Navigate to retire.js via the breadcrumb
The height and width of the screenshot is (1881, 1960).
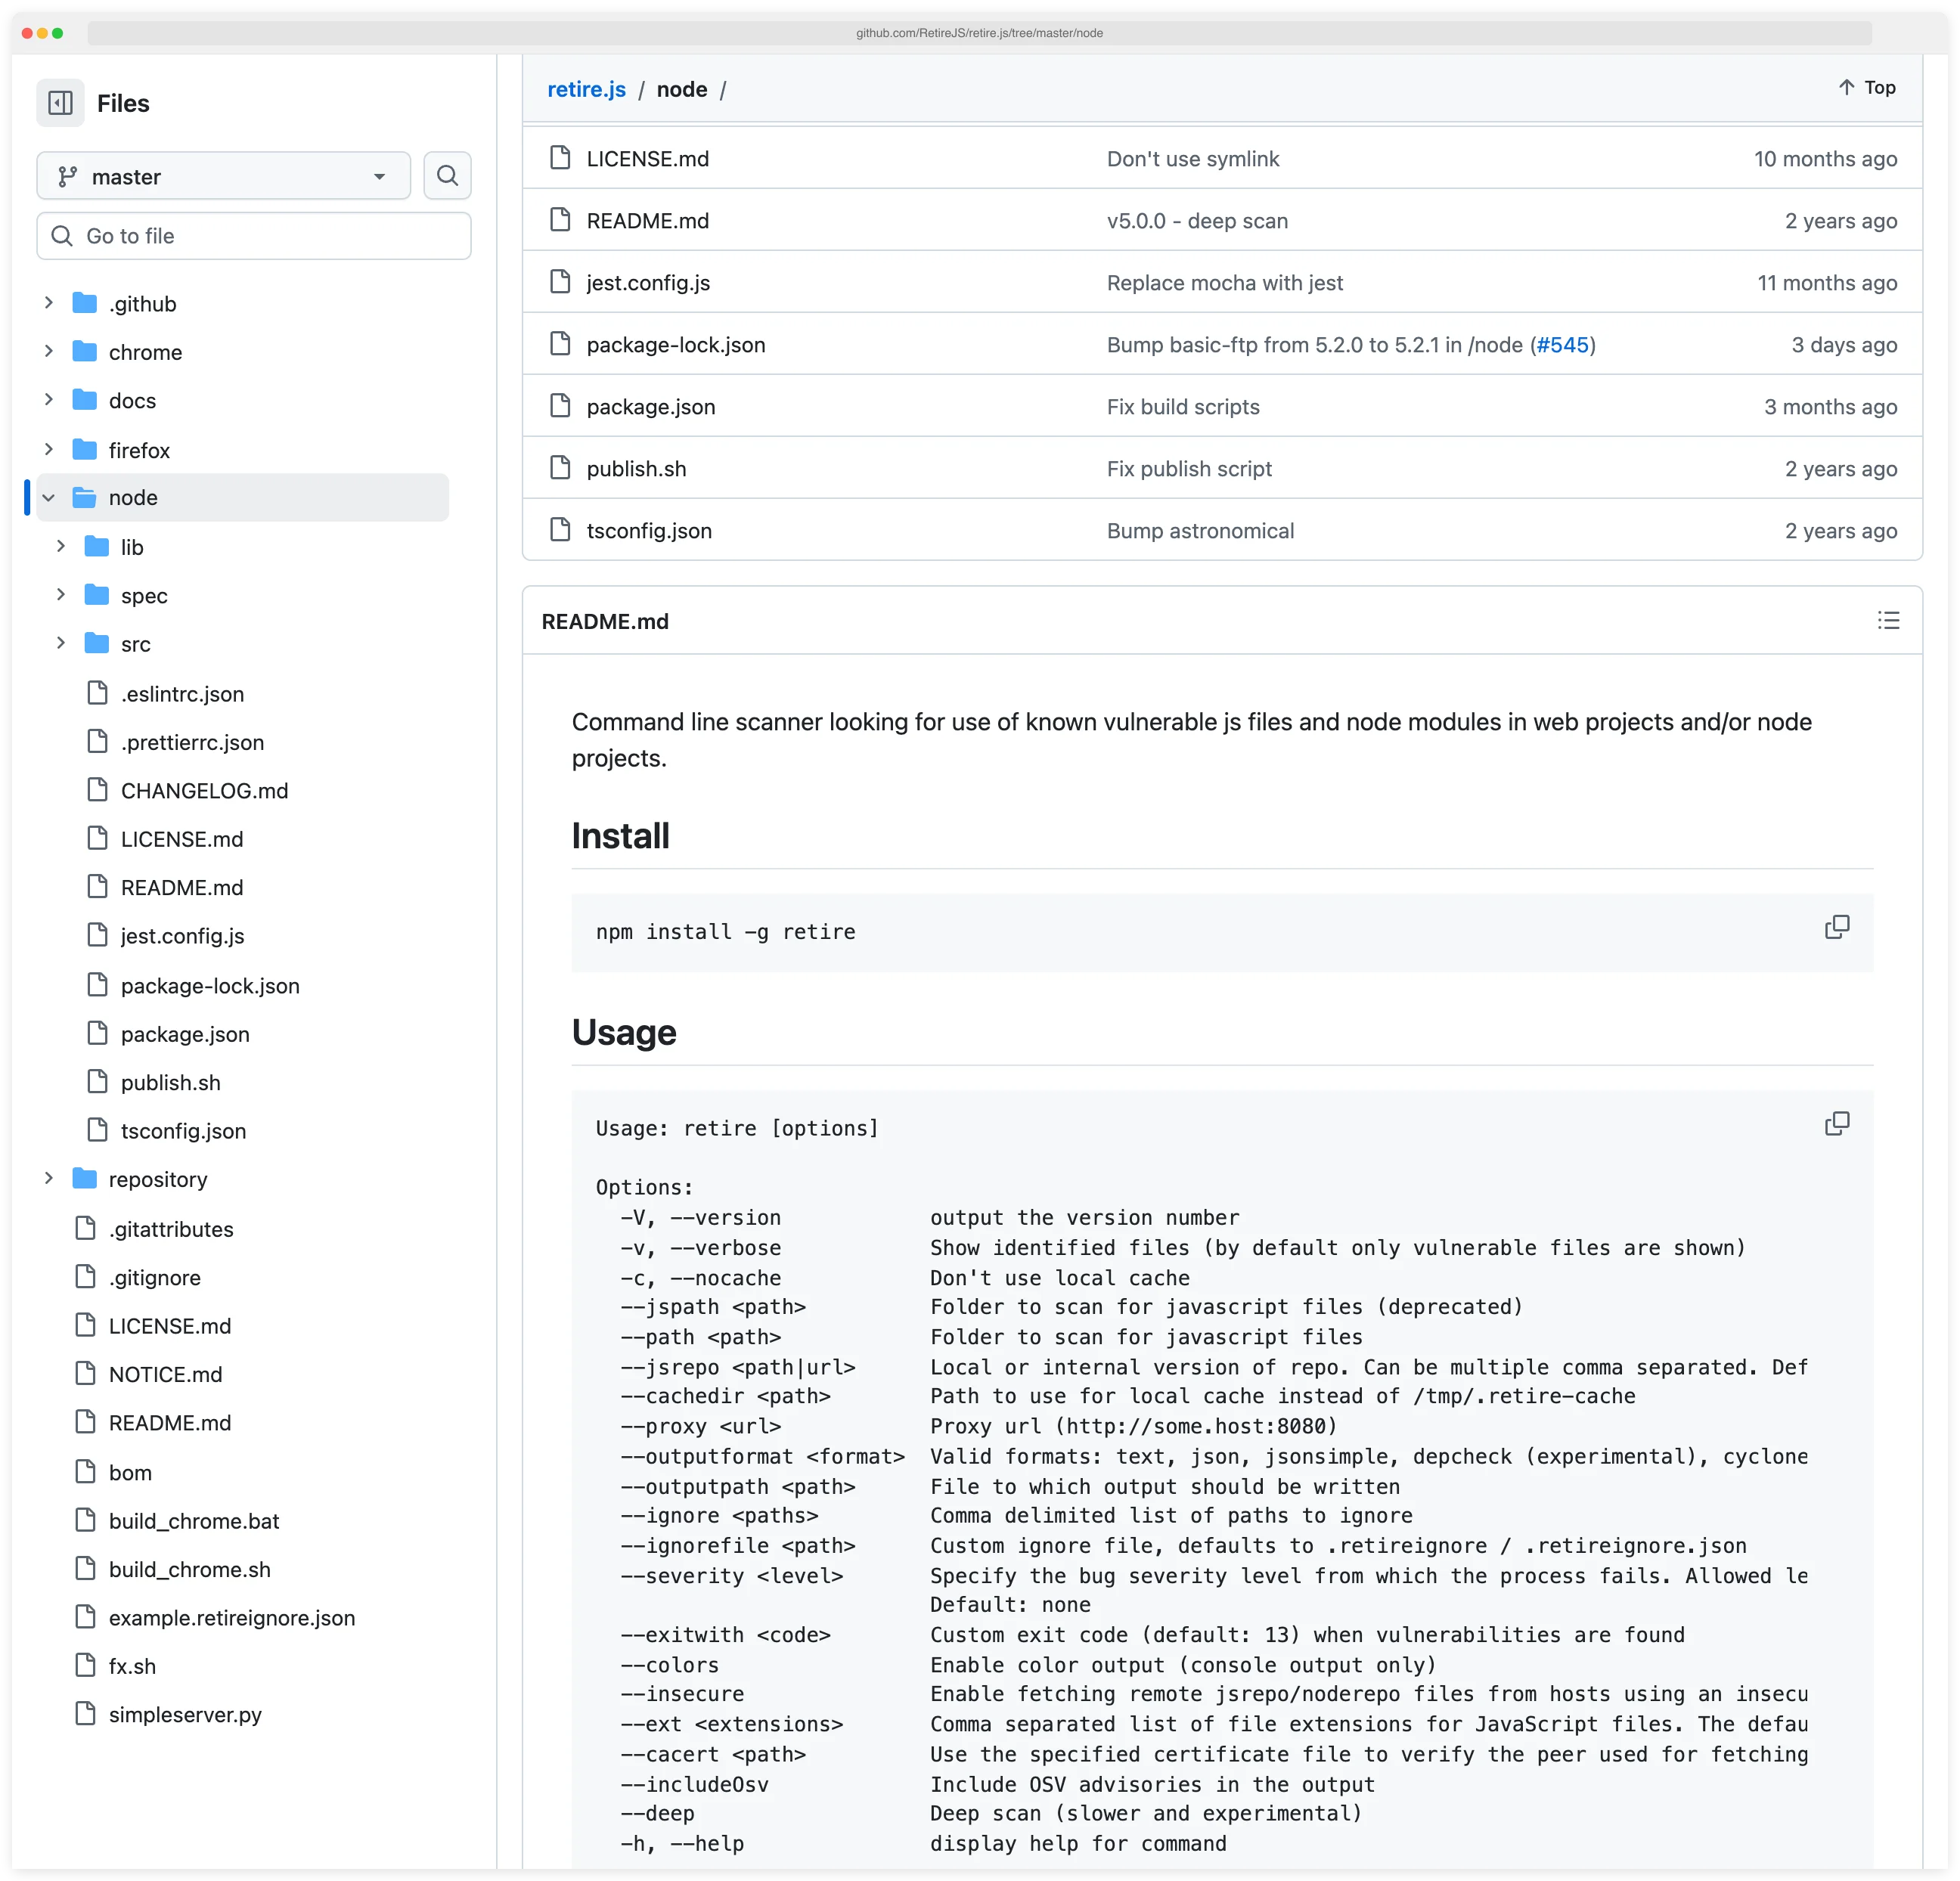tap(587, 89)
